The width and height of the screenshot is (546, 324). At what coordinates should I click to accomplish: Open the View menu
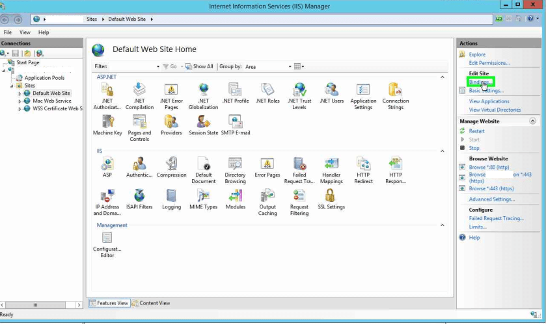(x=25, y=32)
